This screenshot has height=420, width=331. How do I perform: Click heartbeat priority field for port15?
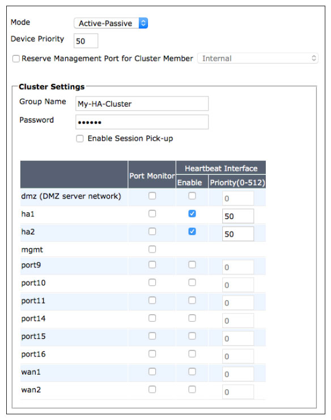pos(238,339)
